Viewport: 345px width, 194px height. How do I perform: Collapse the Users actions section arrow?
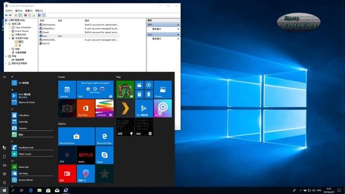[x=178, y=25]
